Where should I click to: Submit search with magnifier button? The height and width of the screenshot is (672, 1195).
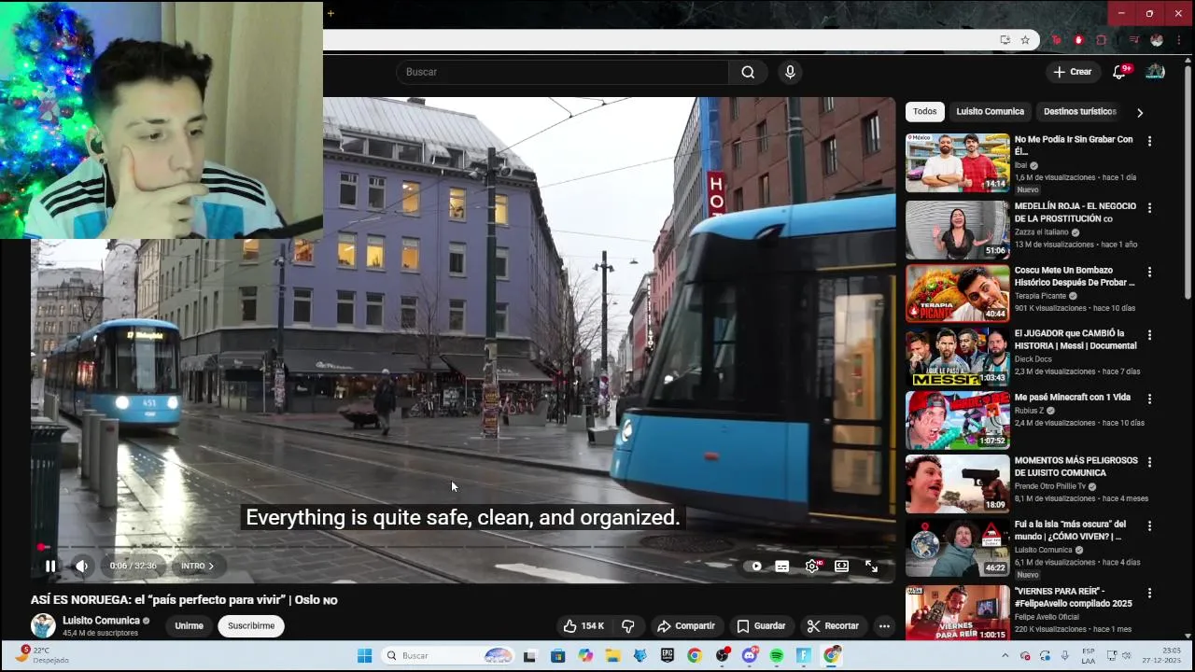coord(748,72)
